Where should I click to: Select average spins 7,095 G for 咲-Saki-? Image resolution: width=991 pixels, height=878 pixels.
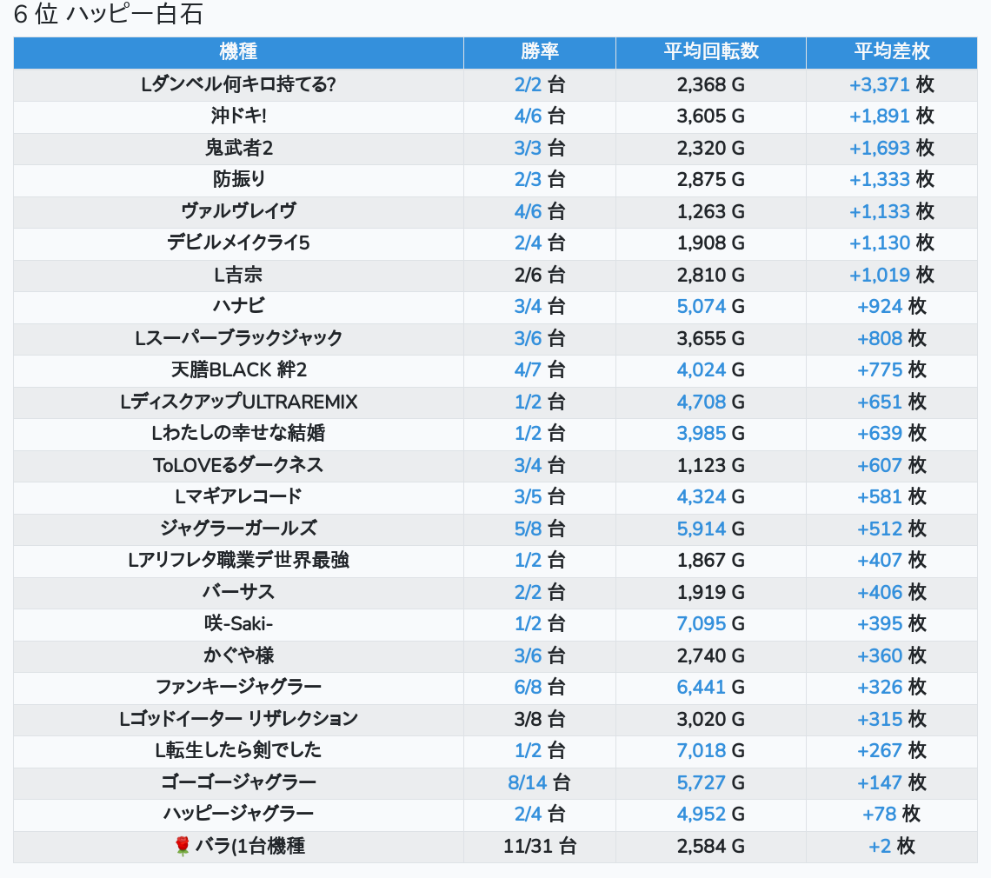pos(710,624)
